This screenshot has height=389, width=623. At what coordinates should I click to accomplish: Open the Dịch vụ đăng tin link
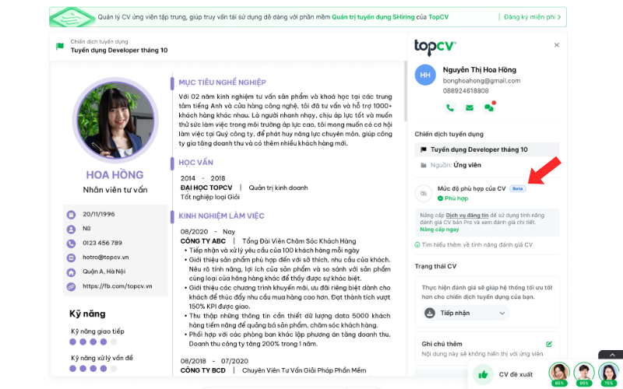pos(467,216)
